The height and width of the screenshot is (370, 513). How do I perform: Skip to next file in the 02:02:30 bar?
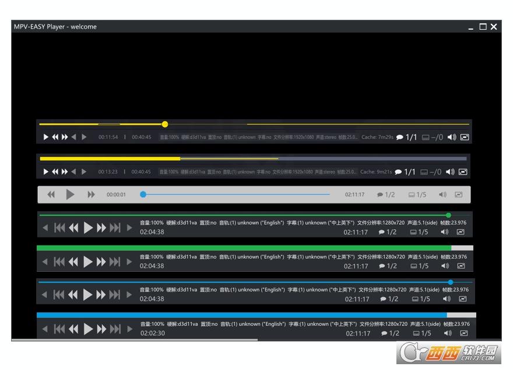click(x=115, y=329)
